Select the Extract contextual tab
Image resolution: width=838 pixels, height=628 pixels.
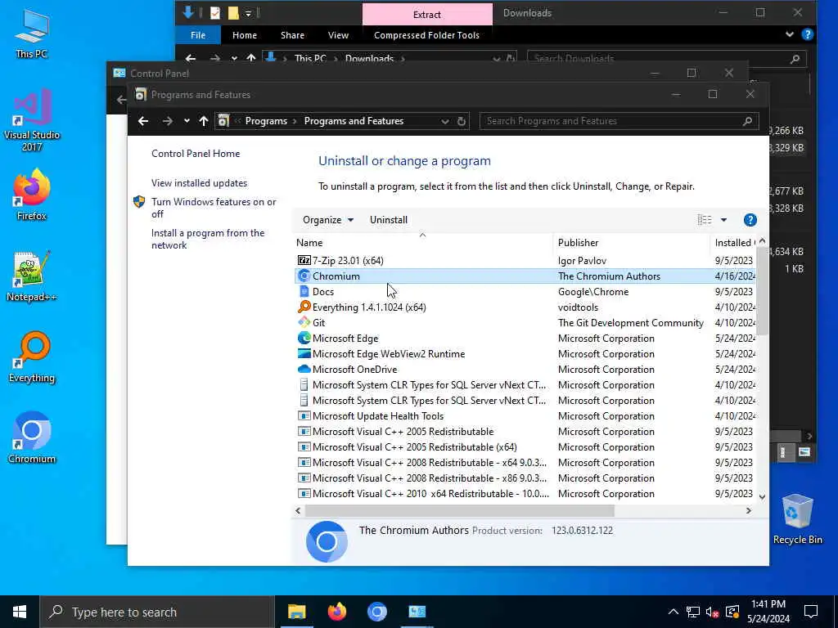click(427, 15)
